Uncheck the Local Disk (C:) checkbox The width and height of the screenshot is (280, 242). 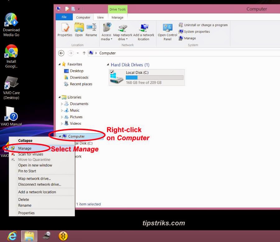(x=112, y=72)
